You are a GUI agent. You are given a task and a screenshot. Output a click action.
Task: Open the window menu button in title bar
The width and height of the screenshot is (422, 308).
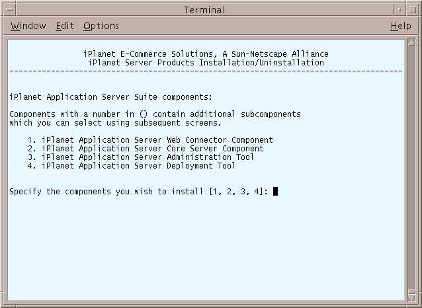tap(10, 10)
